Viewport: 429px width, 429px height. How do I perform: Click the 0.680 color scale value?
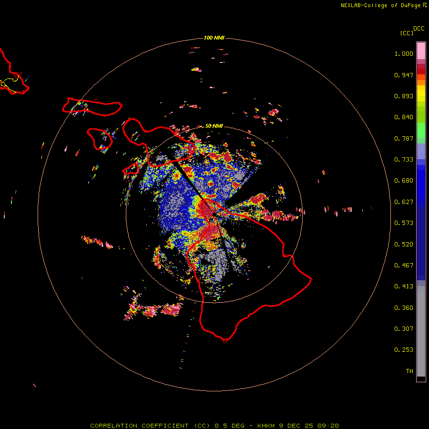[x=404, y=181]
